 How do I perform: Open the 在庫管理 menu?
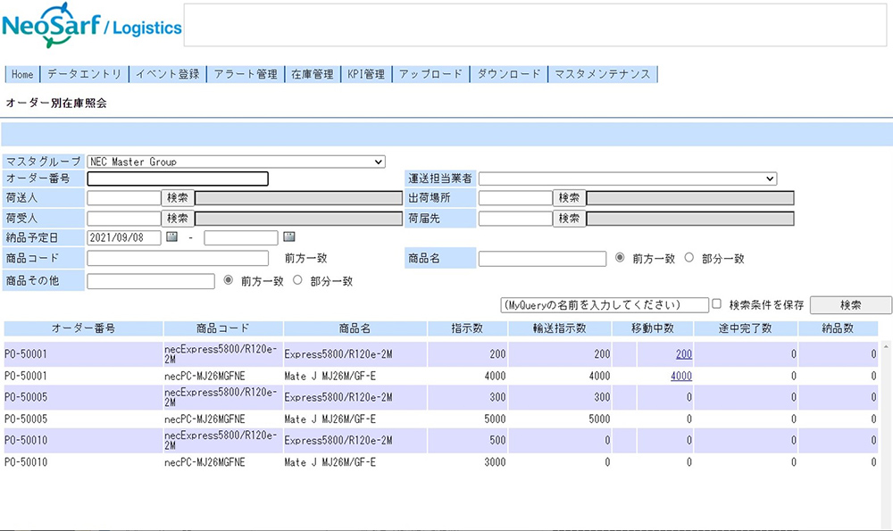[x=312, y=74]
